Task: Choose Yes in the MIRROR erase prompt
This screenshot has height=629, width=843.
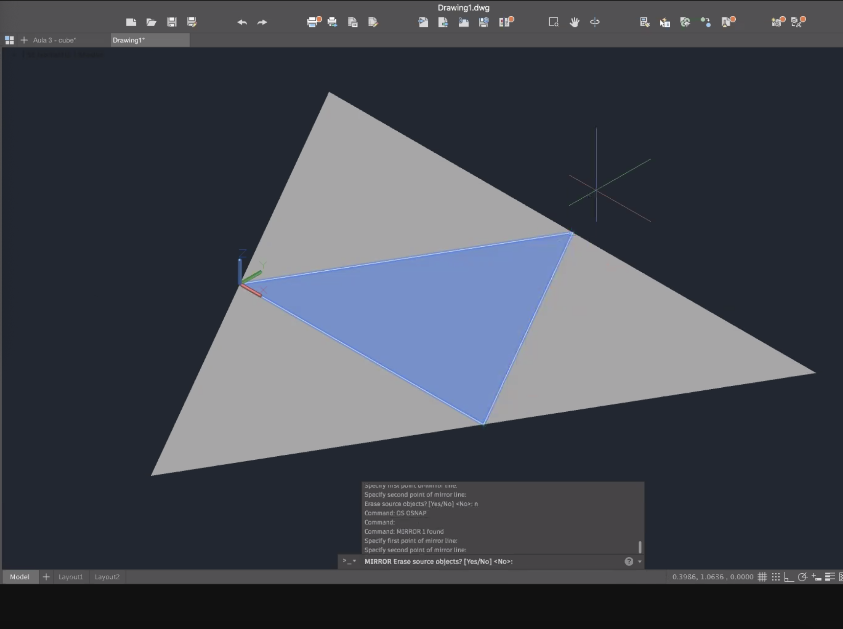Action: click(472, 561)
